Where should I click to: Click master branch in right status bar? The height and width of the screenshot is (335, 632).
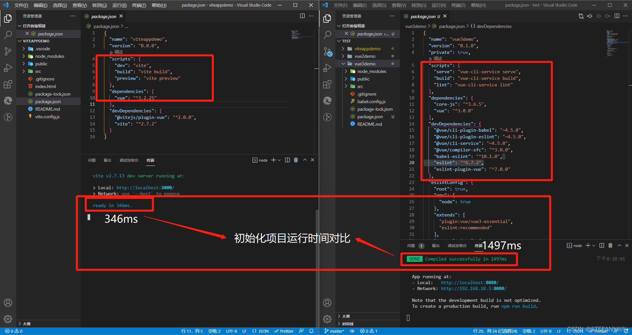click(334, 331)
